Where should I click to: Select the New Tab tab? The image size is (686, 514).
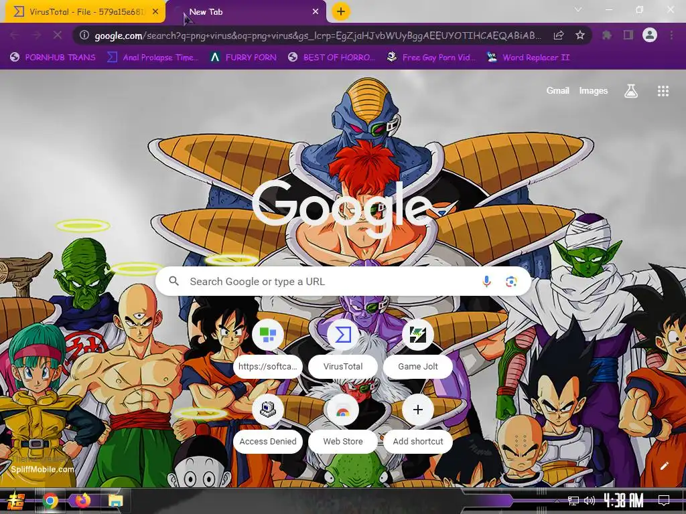point(246,12)
